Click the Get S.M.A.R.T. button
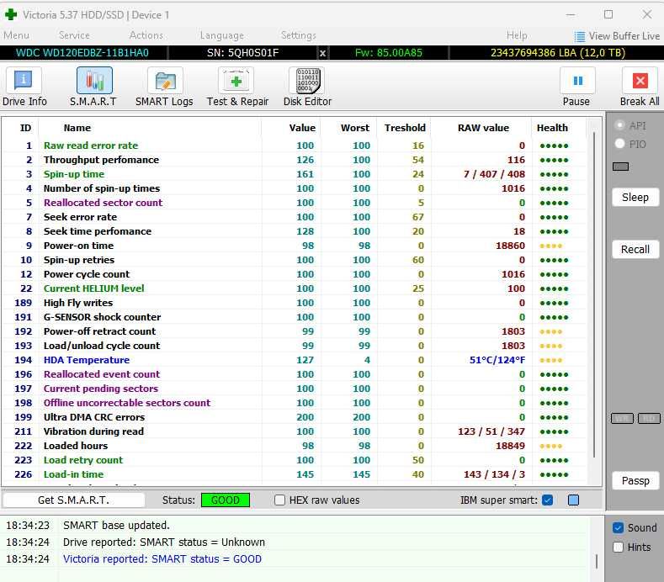Screen dimensions: 664x582 point(74,500)
